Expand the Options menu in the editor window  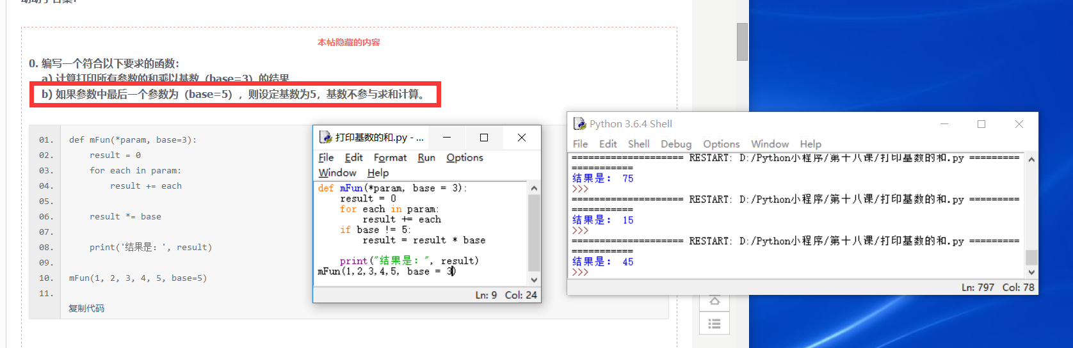click(x=464, y=158)
